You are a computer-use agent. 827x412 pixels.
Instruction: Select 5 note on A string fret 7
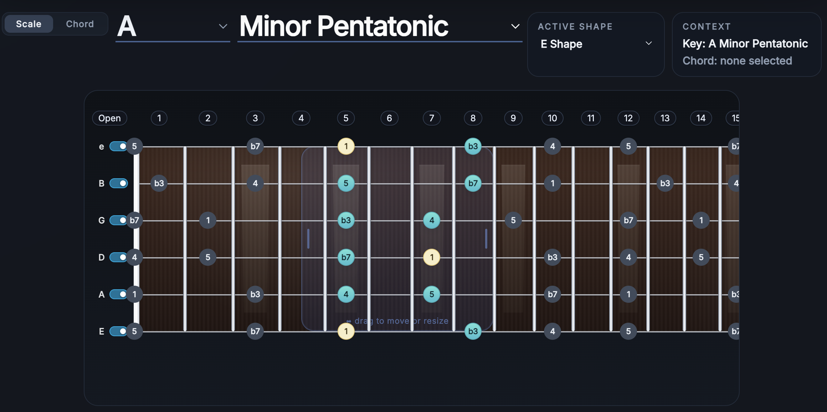point(432,294)
